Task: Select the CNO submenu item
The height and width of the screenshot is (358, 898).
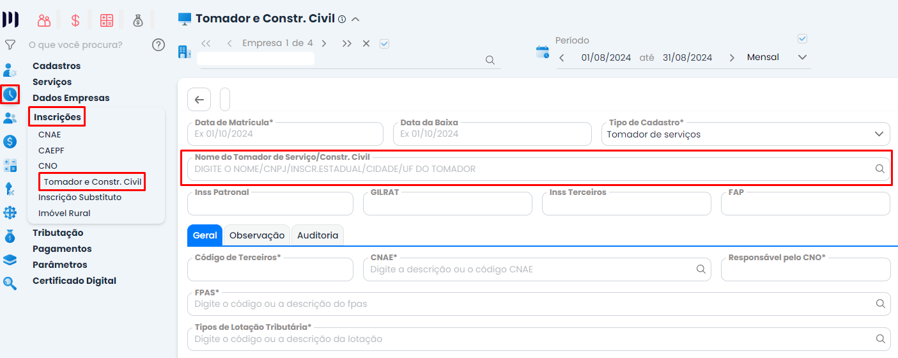Action: tap(48, 166)
